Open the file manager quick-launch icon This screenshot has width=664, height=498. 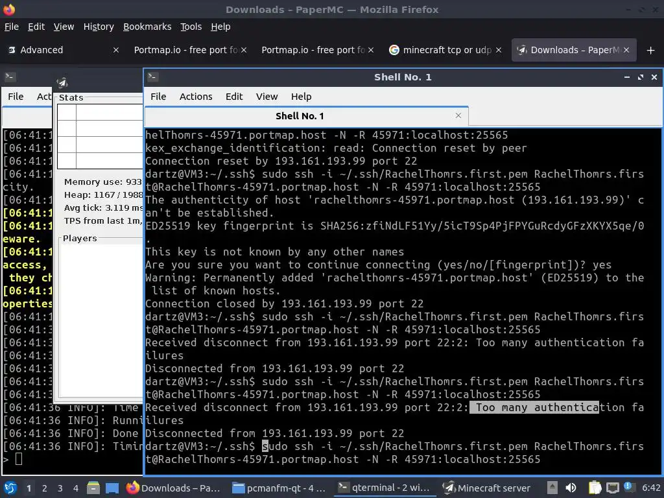pos(93,488)
